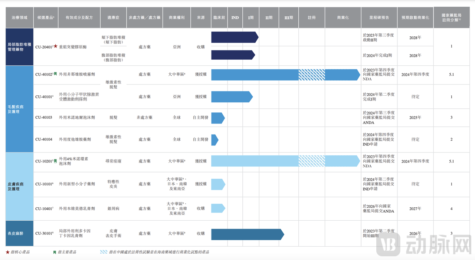
Task: Click the 預期啟動商業化 column header
Action: [415, 17]
